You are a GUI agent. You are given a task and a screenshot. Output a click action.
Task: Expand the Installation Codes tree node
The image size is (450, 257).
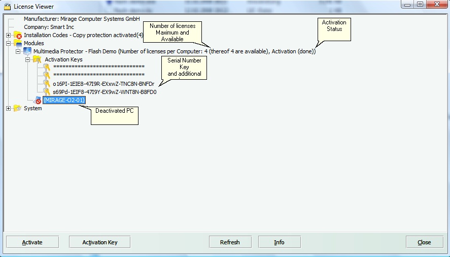[9, 36]
